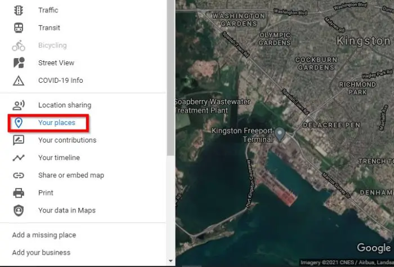Open Your data in Maps label

click(67, 211)
